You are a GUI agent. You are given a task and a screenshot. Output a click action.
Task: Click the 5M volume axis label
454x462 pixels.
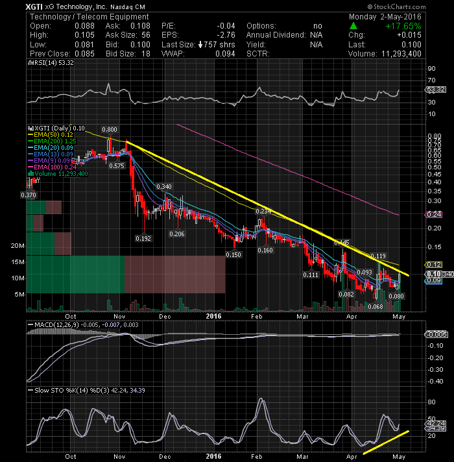[x=19, y=295]
